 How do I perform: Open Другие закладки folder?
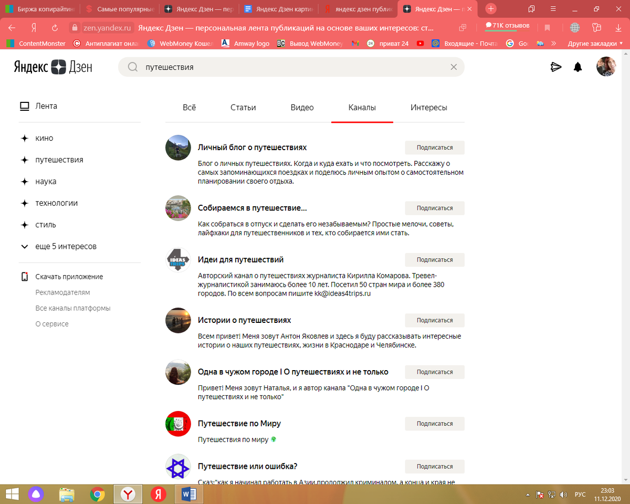click(595, 44)
